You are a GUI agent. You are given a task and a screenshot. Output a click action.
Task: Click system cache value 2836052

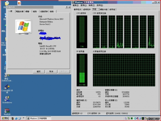126,96
